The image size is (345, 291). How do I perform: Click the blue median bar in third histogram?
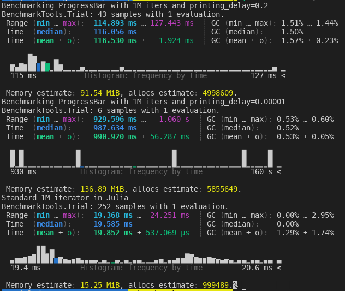[56, 260]
